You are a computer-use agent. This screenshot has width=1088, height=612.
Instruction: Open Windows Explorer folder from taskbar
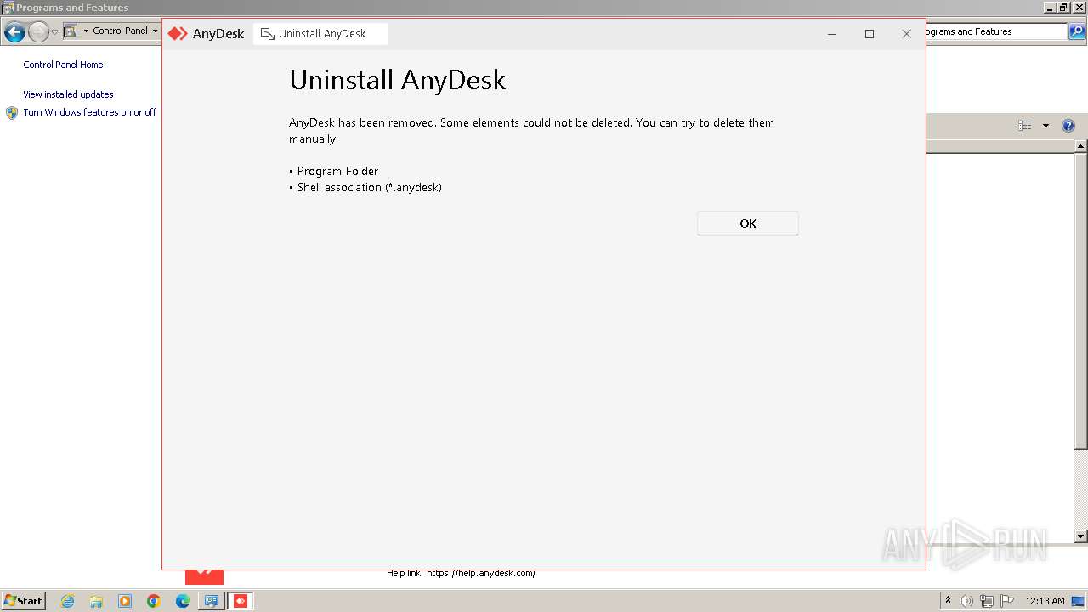pos(96,601)
